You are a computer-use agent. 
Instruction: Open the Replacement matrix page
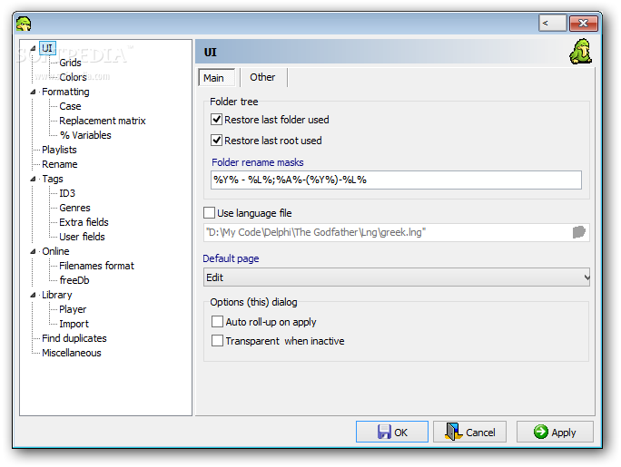(103, 121)
